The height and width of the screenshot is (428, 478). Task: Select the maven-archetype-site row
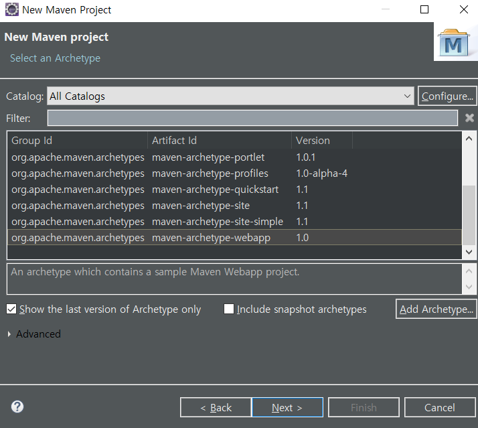(x=234, y=206)
